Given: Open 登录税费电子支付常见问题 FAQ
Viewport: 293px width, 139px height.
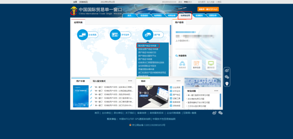Looking at the screenshot, I should 199,102.
